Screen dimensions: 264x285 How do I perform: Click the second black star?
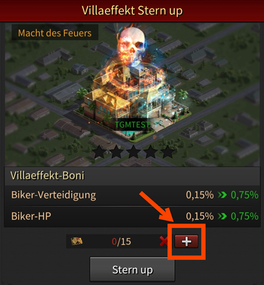pos(116,152)
